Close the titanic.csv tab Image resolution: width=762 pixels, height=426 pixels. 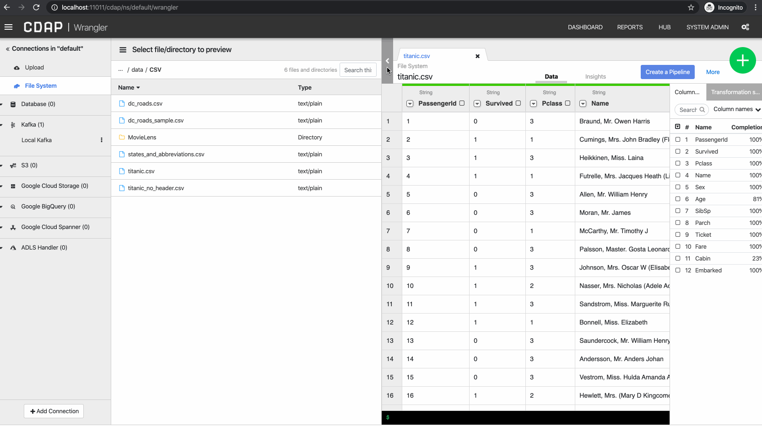(477, 56)
